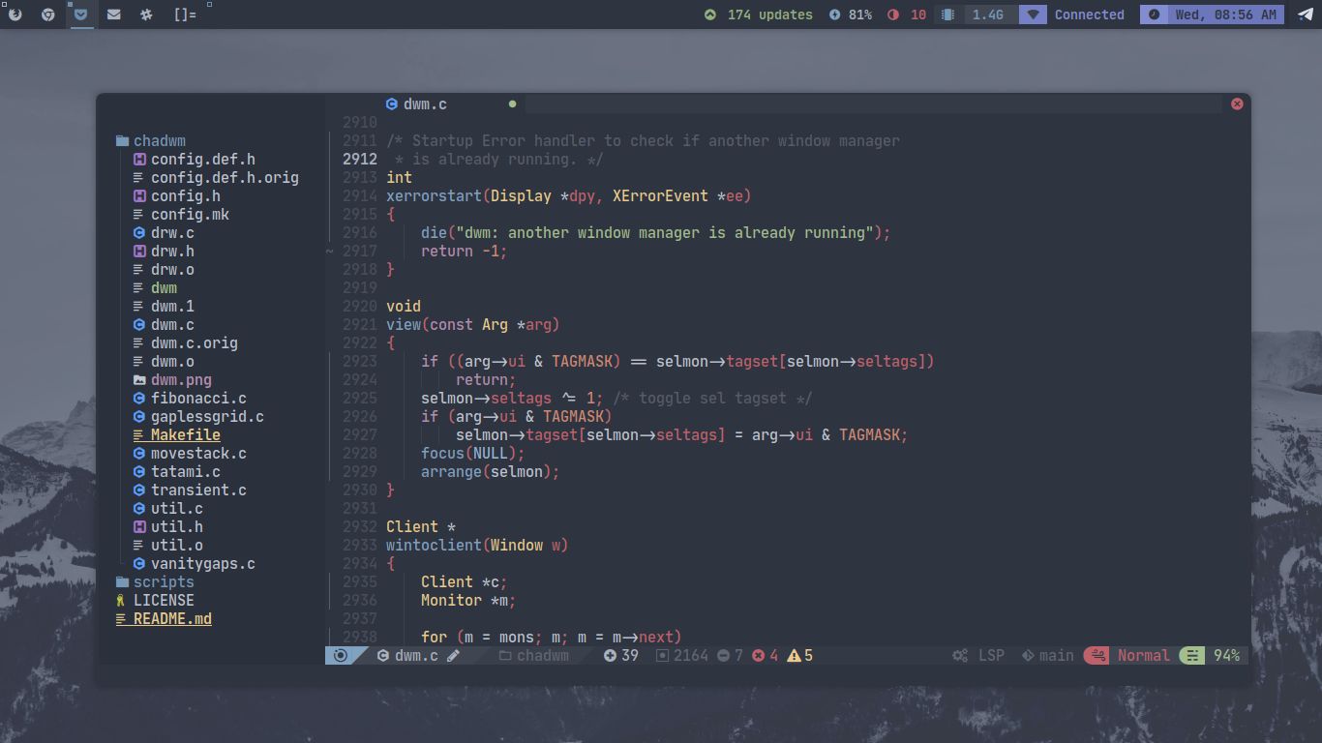Image resolution: width=1322 pixels, height=743 pixels.
Task: Click the error diagnostics icon showing 4
Action: [760, 655]
